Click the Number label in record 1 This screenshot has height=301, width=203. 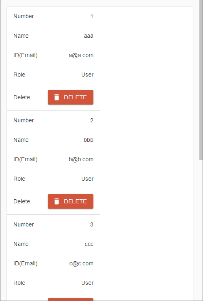coord(23,16)
